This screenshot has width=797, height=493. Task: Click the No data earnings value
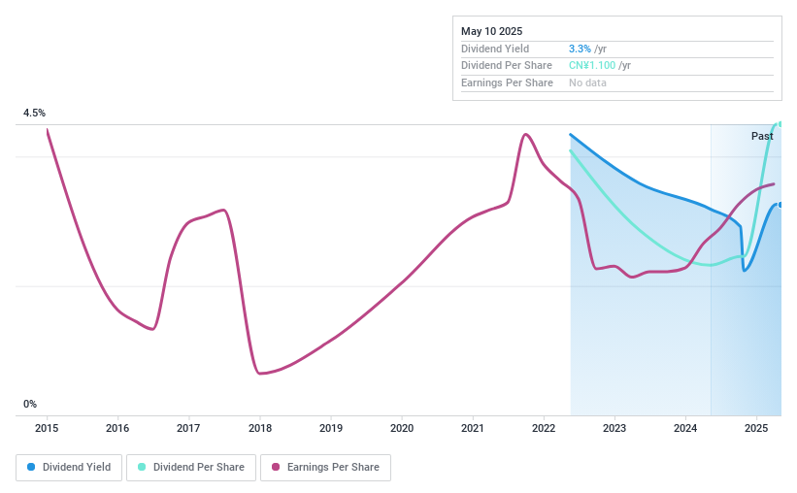(587, 82)
